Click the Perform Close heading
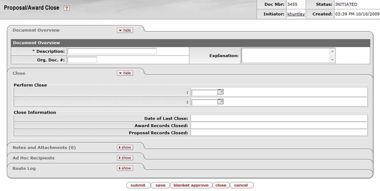 pyautogui.click(x=30, y=85)
